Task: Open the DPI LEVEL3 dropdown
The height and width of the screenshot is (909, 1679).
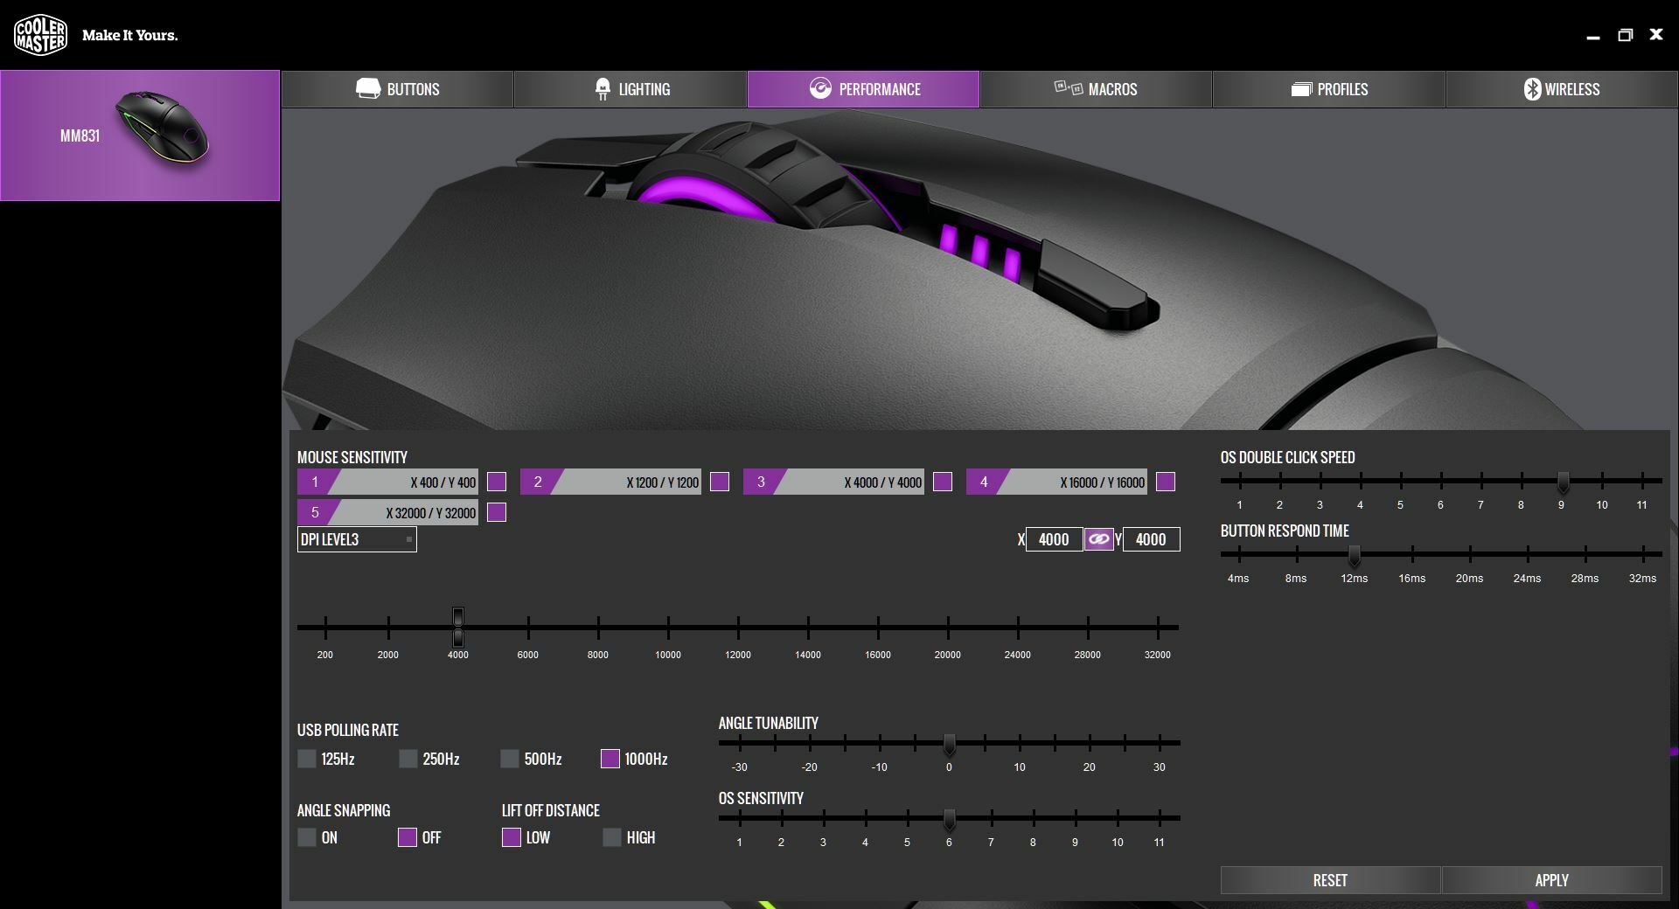Action: (357, 539)
